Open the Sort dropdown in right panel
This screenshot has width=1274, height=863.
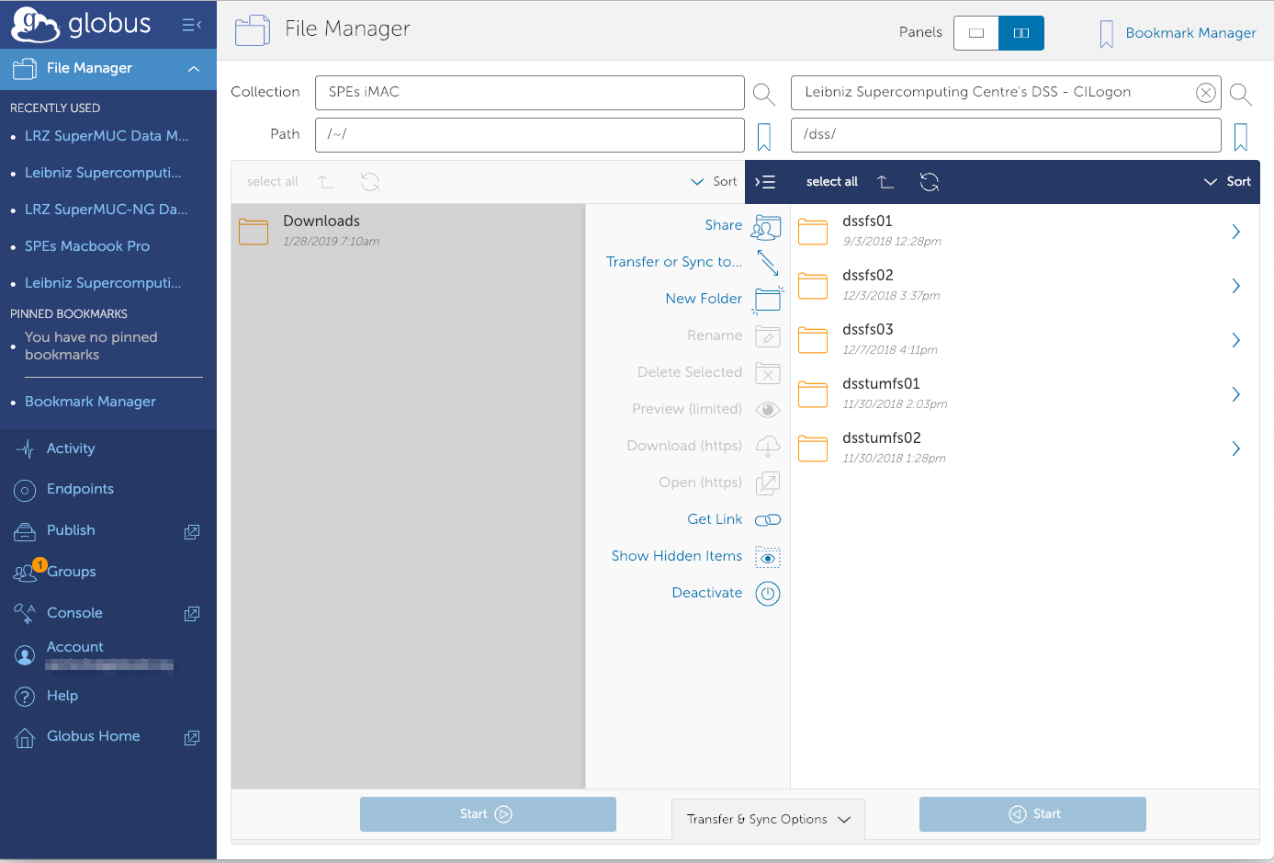(1227, 182)
